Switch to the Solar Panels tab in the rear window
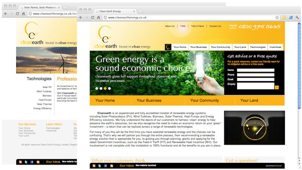The width and height of the screenshot is (302, 170). [40, 8]
